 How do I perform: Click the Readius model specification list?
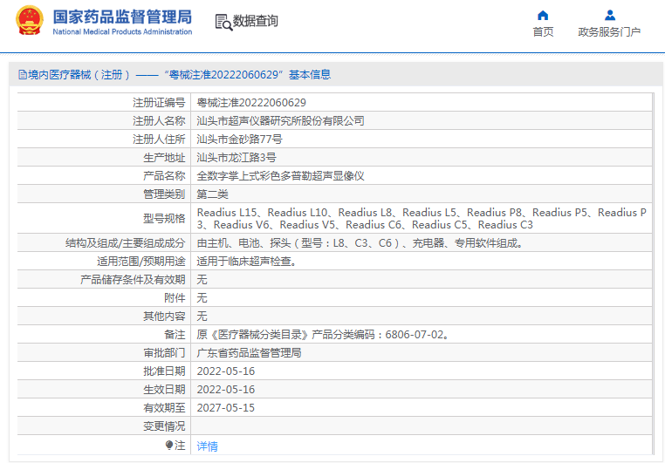pos(422,218)
